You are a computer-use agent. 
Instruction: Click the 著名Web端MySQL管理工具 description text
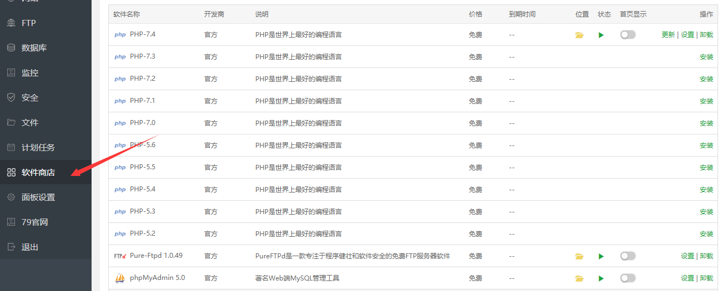tap(297, 278)
